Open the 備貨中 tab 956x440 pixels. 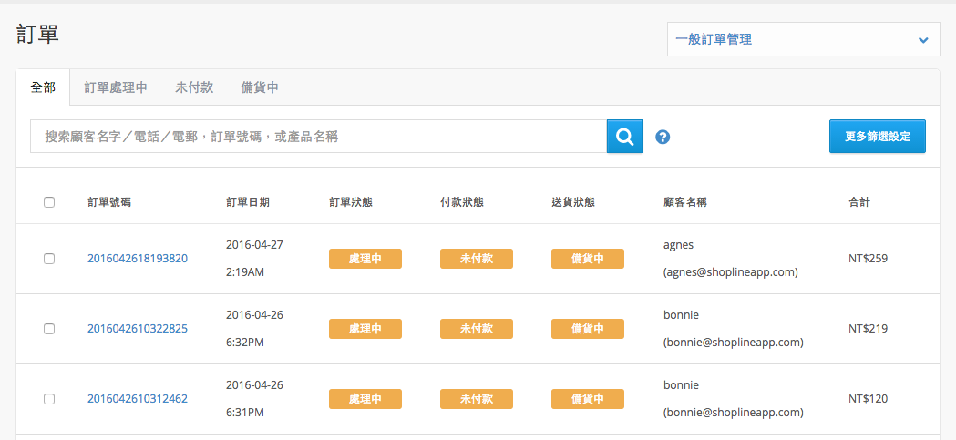pyautogui.click(x=260, y=87)
